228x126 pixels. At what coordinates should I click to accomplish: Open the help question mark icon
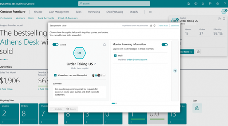(225, 4)
